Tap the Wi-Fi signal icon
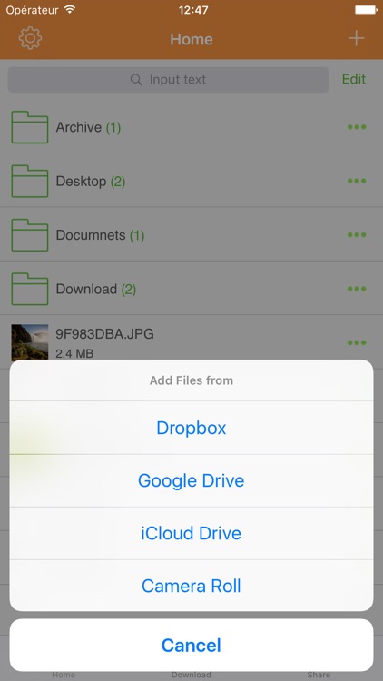 [70, 10]
